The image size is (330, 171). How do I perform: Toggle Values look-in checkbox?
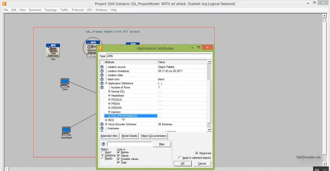[x=118, y=156]
